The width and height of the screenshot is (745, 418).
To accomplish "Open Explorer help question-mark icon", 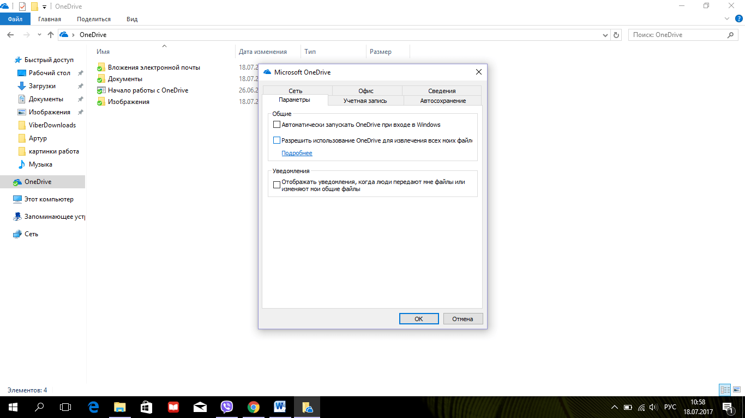I will coord(739,19).
